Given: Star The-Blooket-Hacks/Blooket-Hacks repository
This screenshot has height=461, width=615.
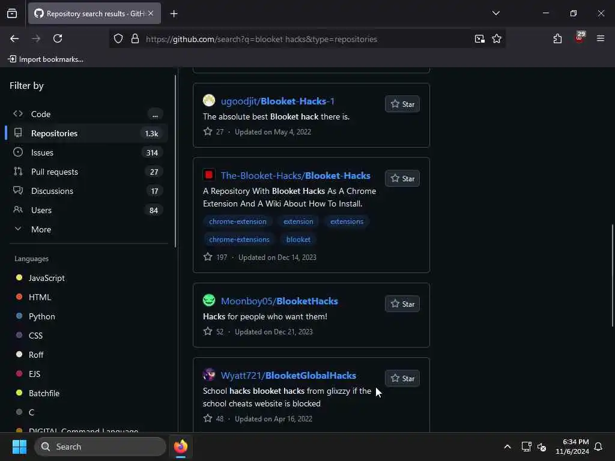Looking at the screenshot, I should click(x=402, y=179).
